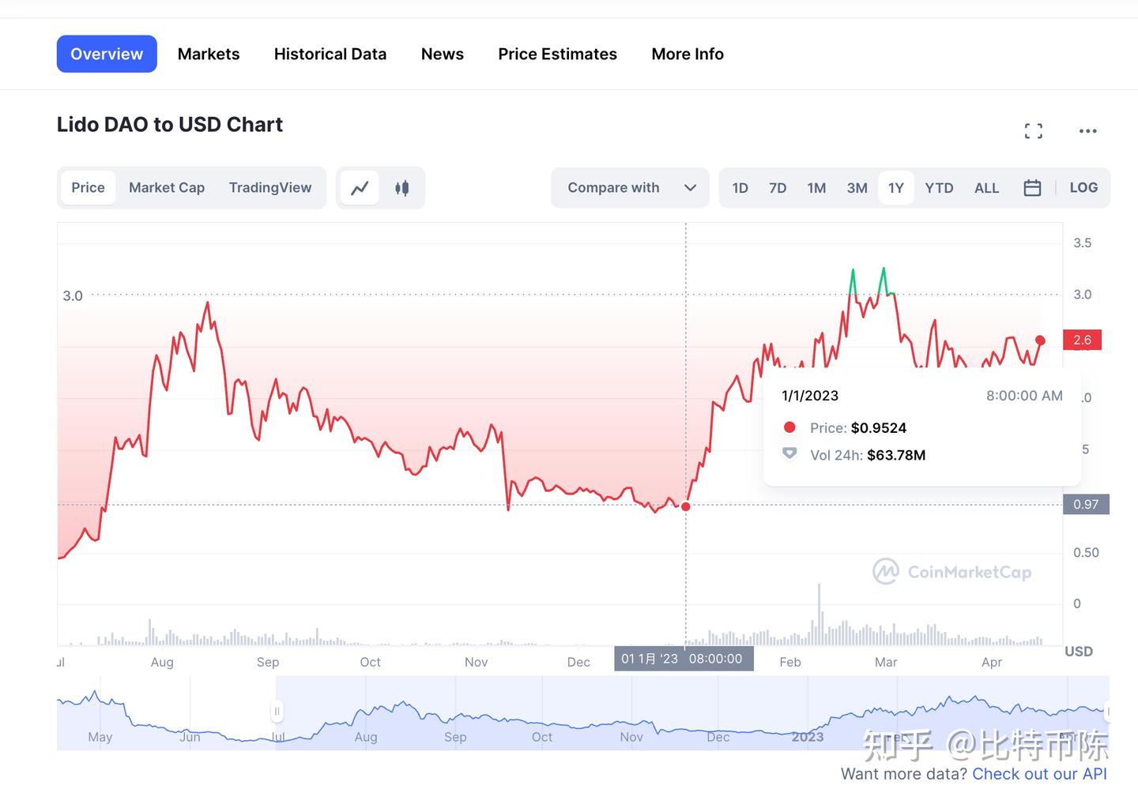Switch to candlestick chart icon
The image size is (1138, 793).
tap(401, 188)
